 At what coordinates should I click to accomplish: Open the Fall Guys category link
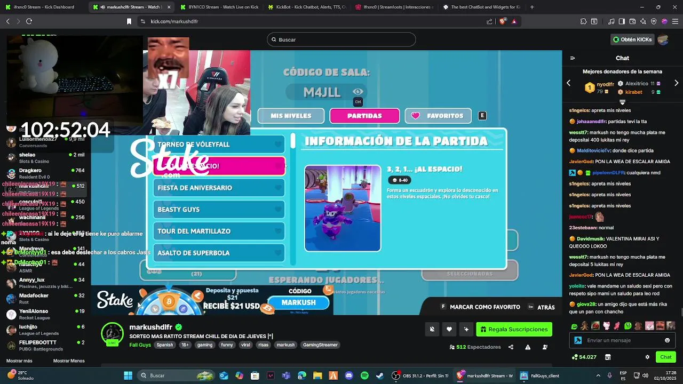click(140, 345)
